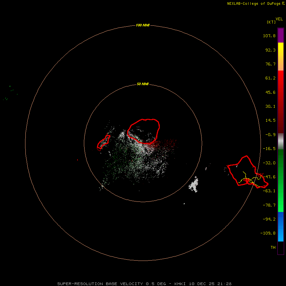The width and height of the screenshot is (286, 286).
Task: Click the -0.9 velocity scale value
Action: (270, 135)
